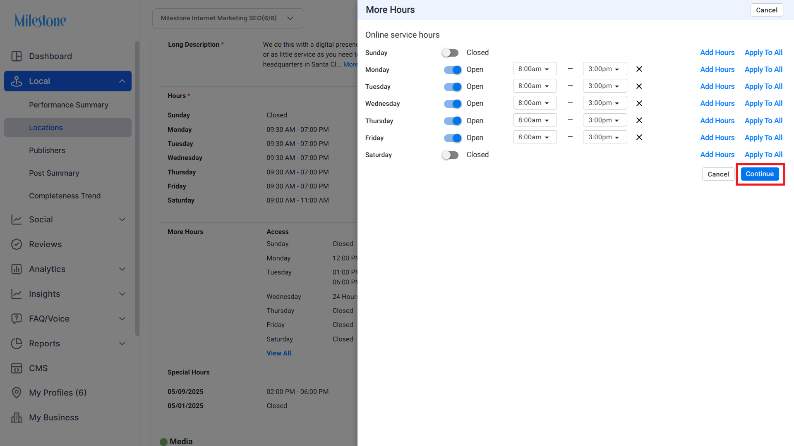Click Apply To All for Thursday
The height and width of the screenshot is (446, 794).
click(x=763, y=121)
